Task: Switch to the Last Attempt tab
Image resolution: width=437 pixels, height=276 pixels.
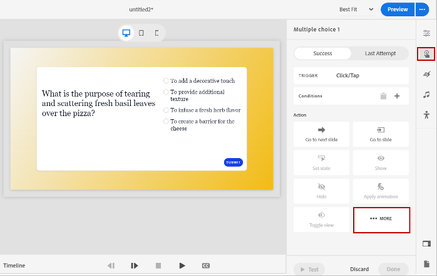Action: click(x=380, y=53)
